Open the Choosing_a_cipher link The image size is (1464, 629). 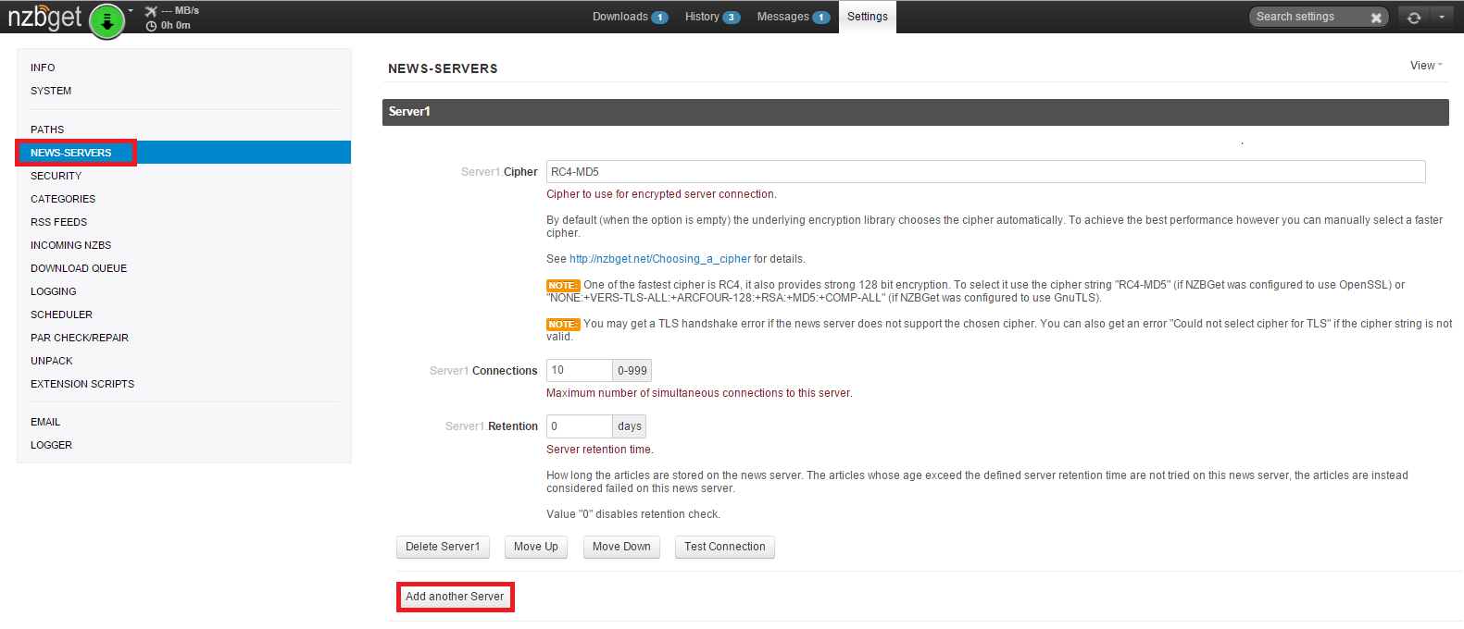[x=659, y=259]
